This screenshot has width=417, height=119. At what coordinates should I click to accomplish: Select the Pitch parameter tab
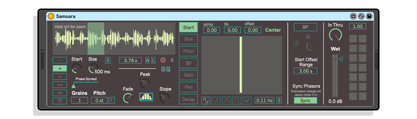pyautogui.click(x=188, y=51)
